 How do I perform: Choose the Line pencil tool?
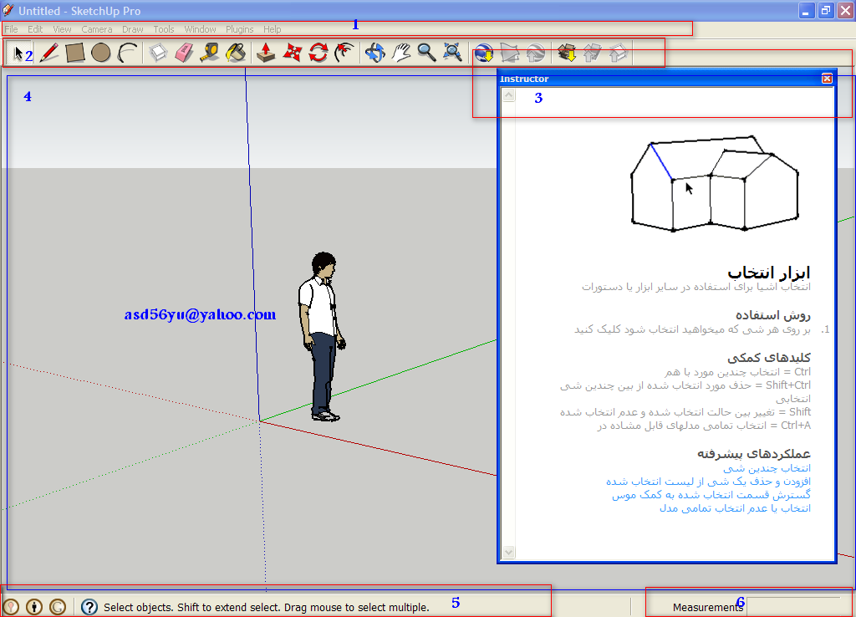click(x=49, y=53)
